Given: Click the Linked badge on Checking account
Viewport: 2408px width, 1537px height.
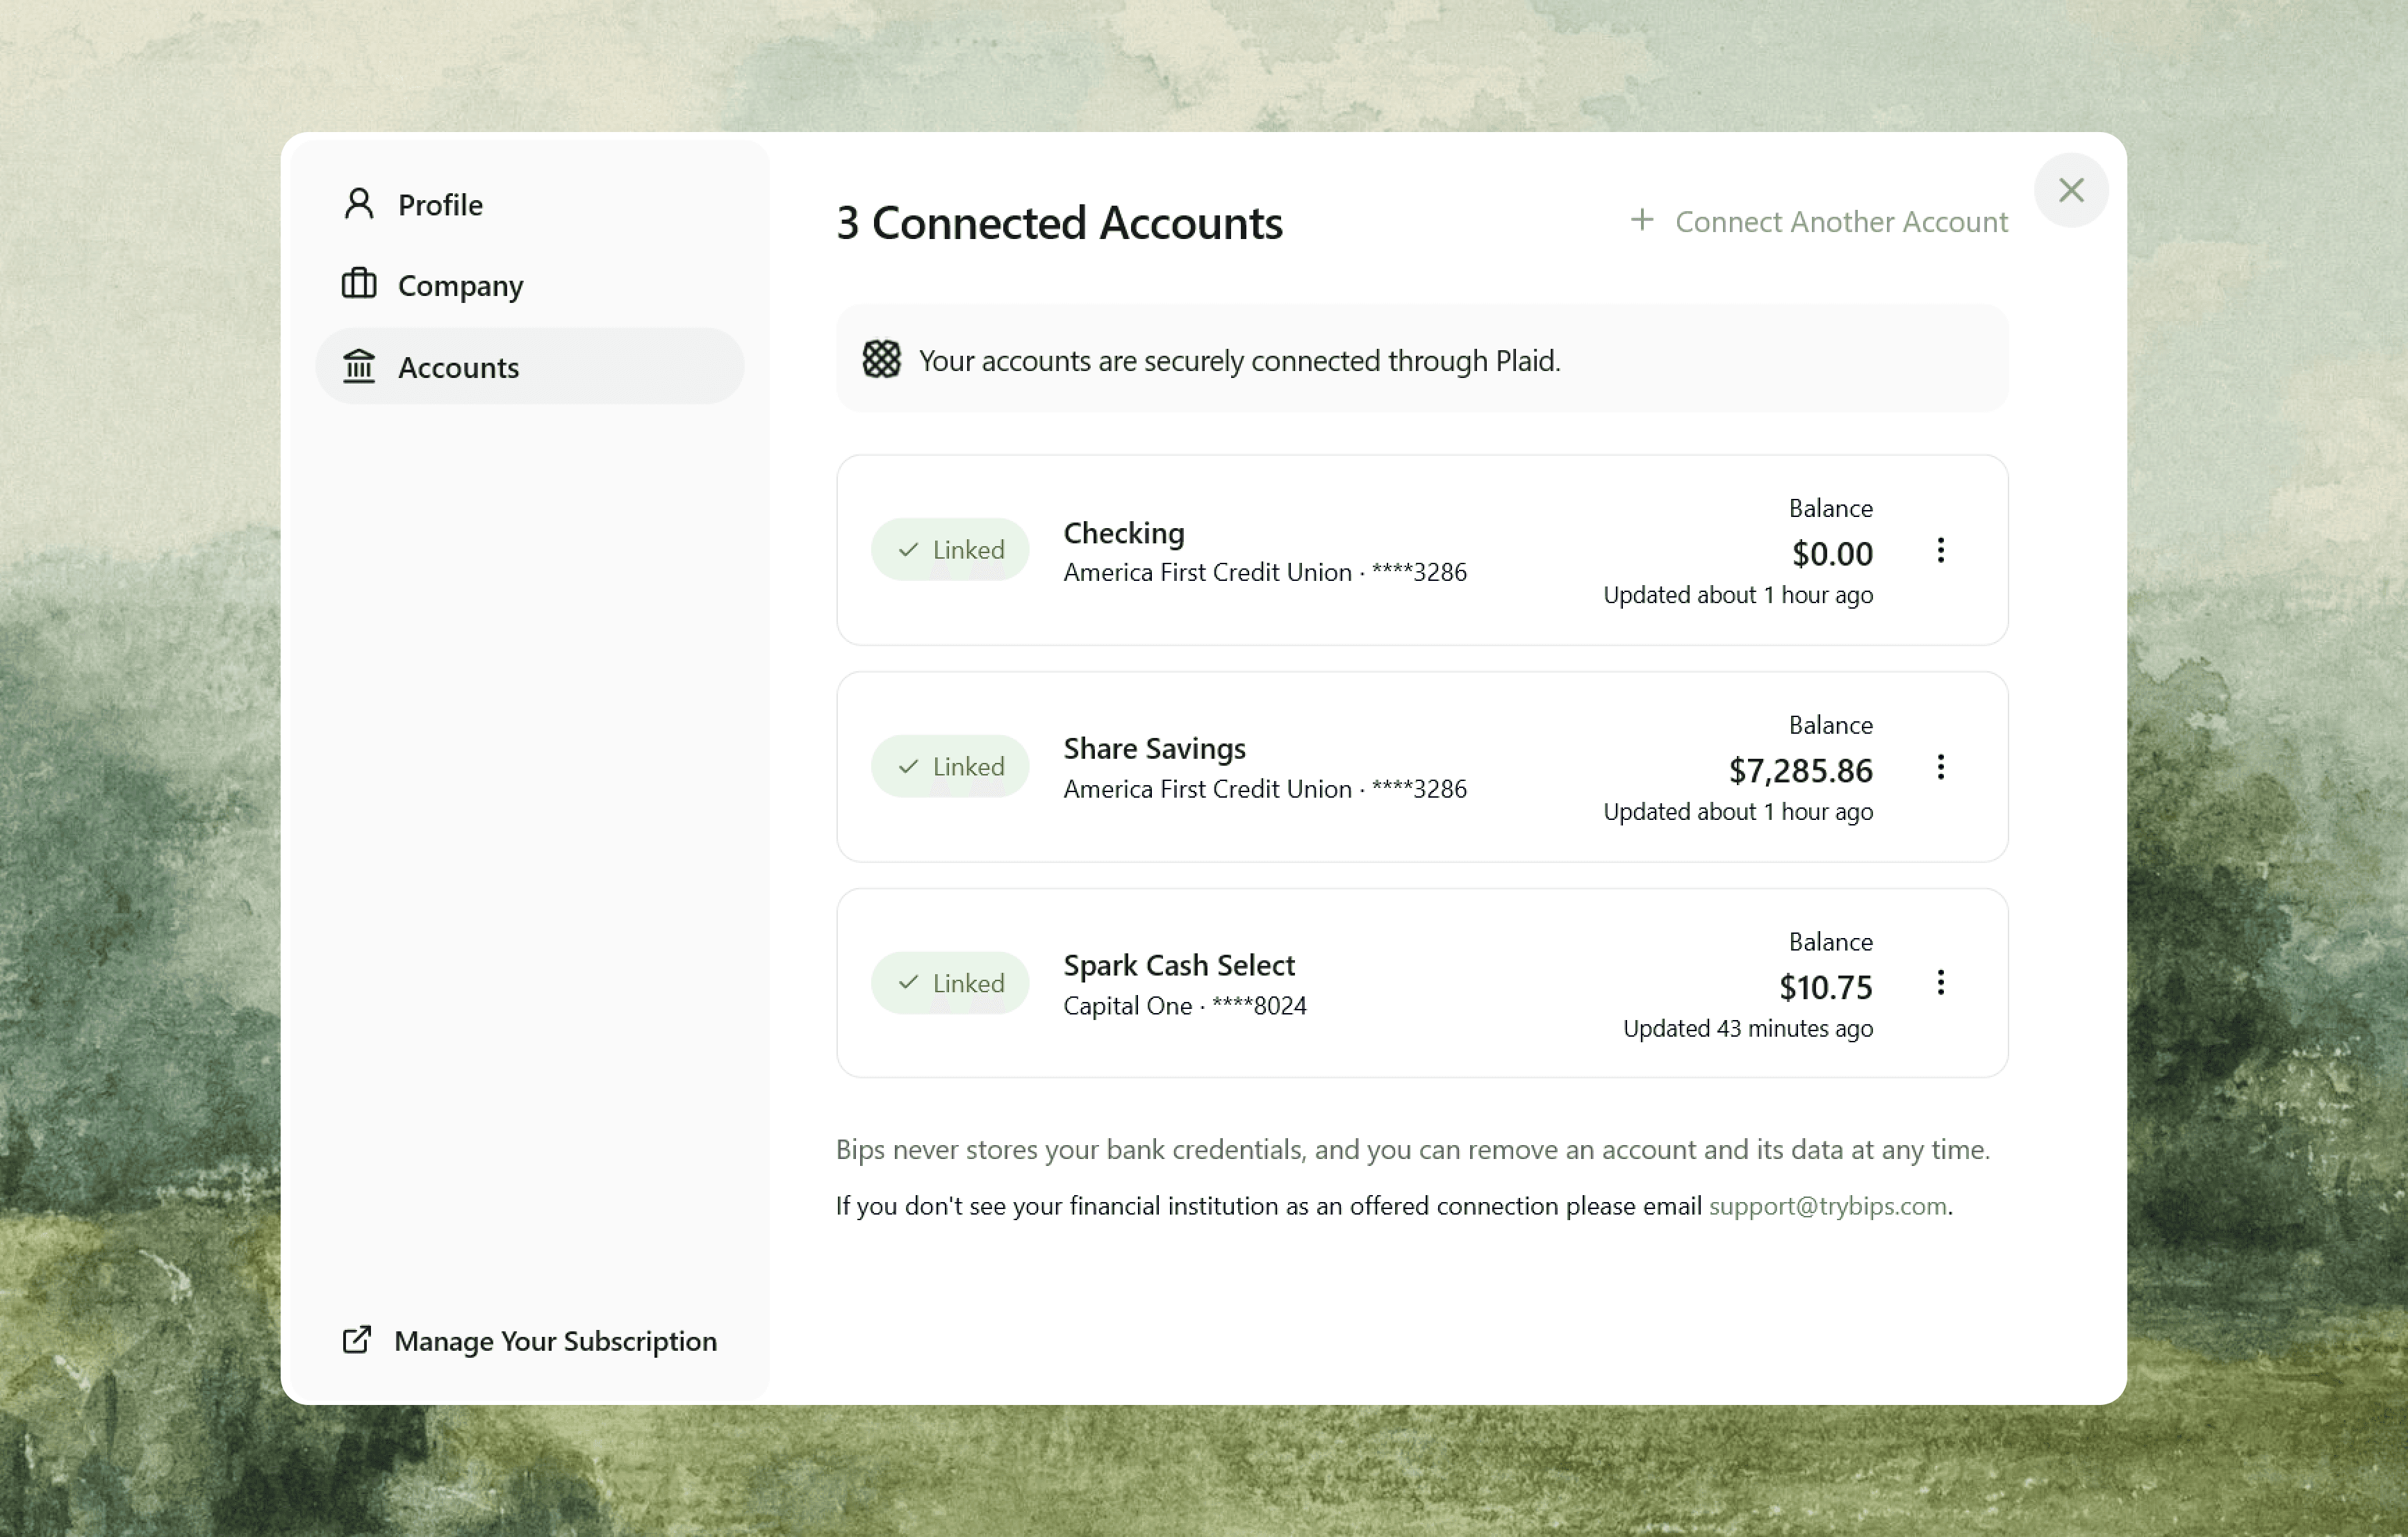Looking at the screenshot, I should [x=950, y=550].
